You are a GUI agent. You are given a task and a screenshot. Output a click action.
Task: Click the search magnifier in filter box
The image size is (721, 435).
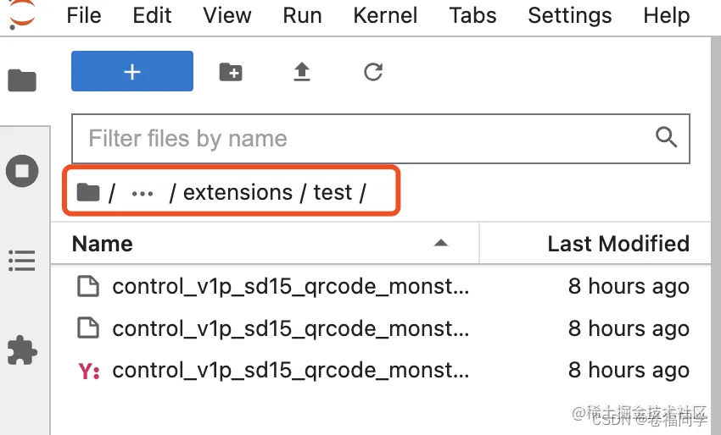667,138
